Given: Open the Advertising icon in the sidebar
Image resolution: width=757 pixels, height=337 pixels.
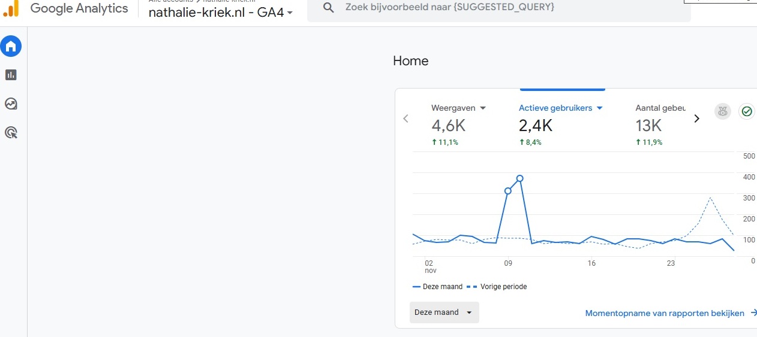Looking at the screenshot, I should click(x=11, y=132).
